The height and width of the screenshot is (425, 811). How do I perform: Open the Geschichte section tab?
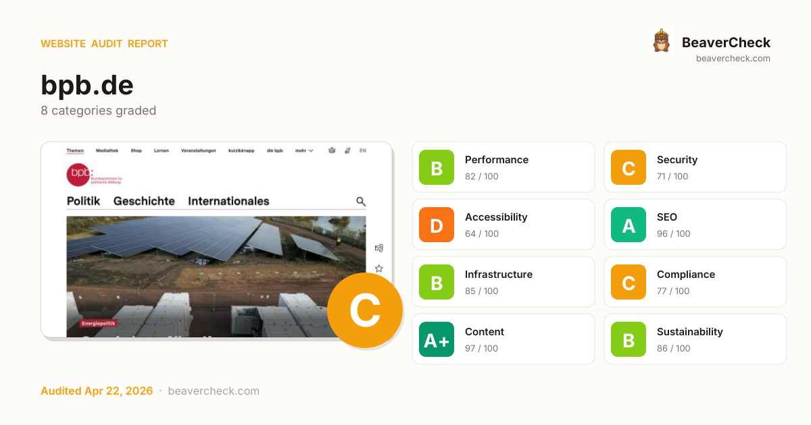coord(144,201)
